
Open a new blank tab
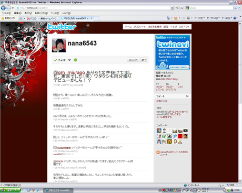97,18
